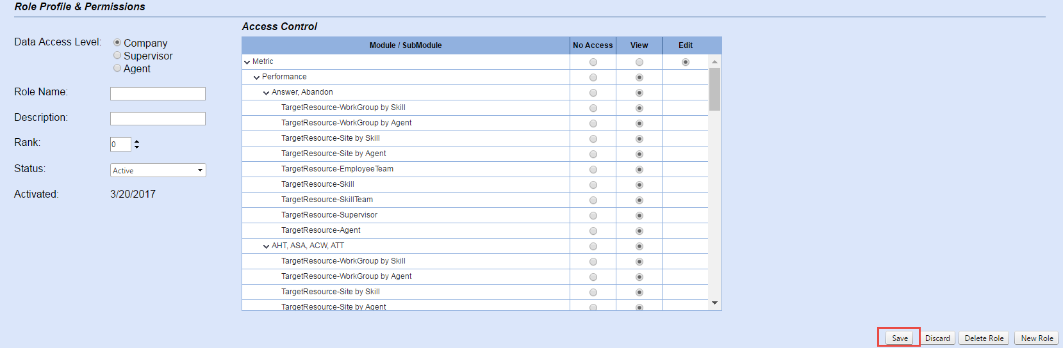Click the Save button
The height and width of the screenshot is (348, 1063).
click(900, 338)
